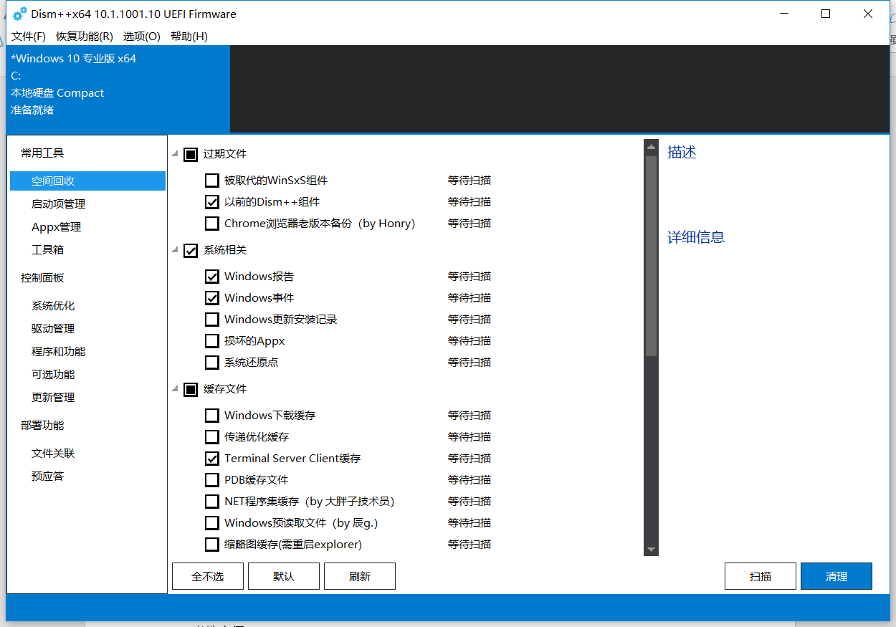Open the 恢复功能 menu
Image resolution: width=896 pixels, height=627 pixels.
pos(83,36)
